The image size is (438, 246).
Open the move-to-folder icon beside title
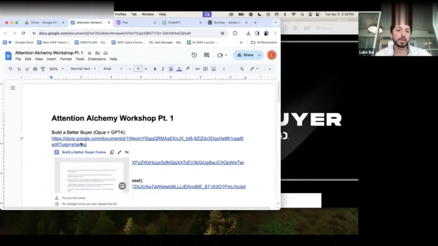click(98, 53)
